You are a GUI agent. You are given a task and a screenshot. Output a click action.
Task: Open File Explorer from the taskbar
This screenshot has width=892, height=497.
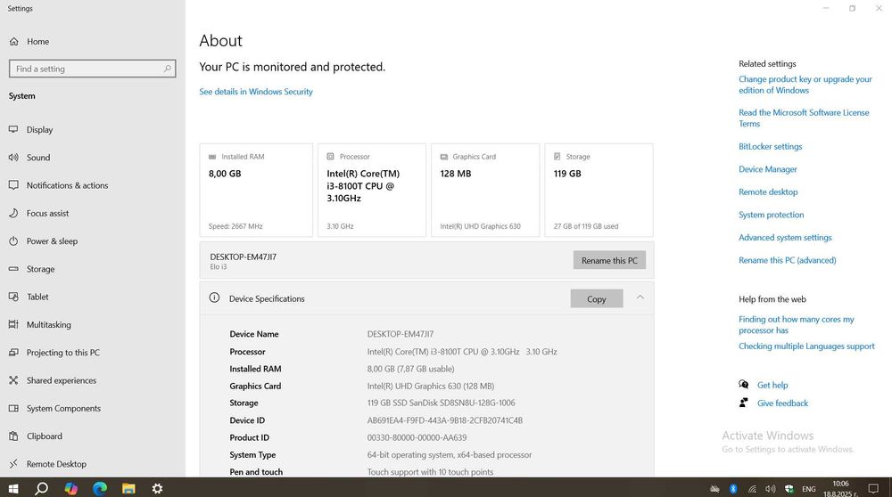pos(128,488)
